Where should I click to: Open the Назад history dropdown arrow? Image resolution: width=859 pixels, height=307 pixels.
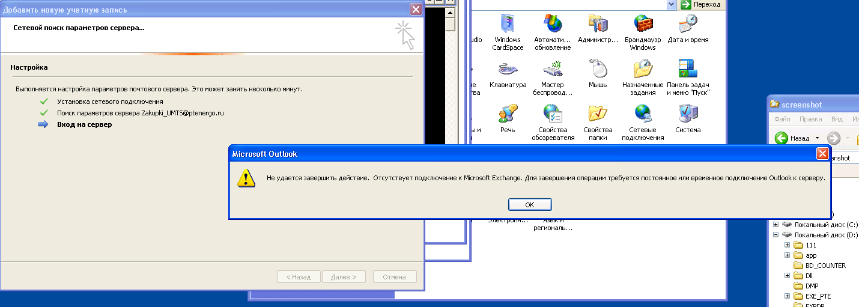coord(817,138)
